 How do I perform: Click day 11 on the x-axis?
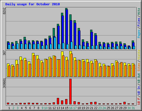(50, 108)
